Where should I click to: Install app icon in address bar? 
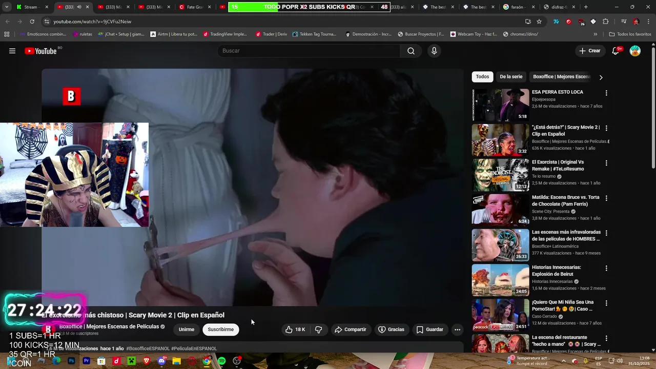[x=528, y=22]
